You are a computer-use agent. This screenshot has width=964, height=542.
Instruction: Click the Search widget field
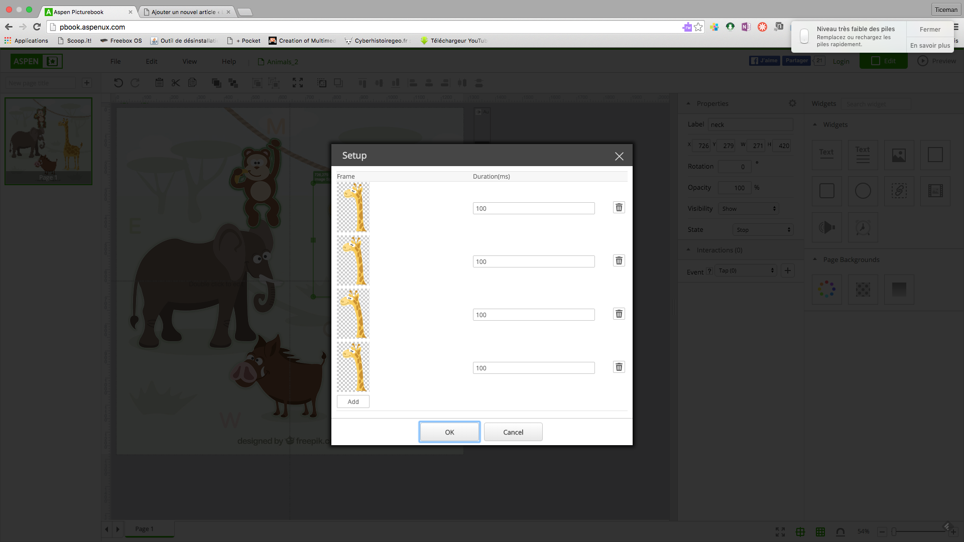coord(876,104)
